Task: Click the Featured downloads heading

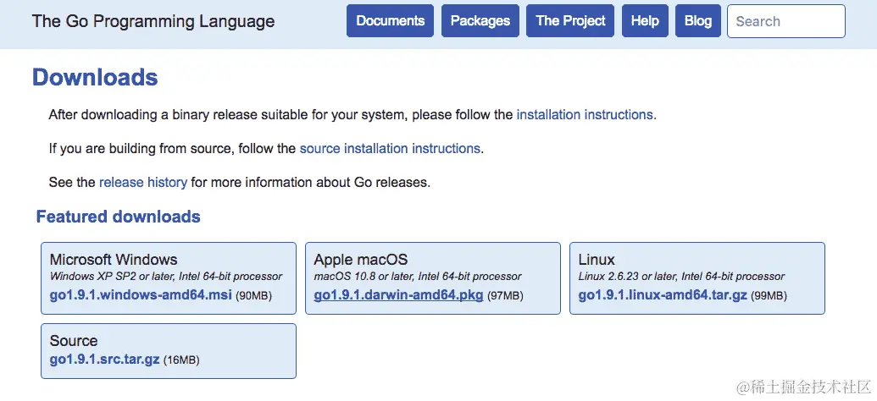Action: tap(118, 217)
